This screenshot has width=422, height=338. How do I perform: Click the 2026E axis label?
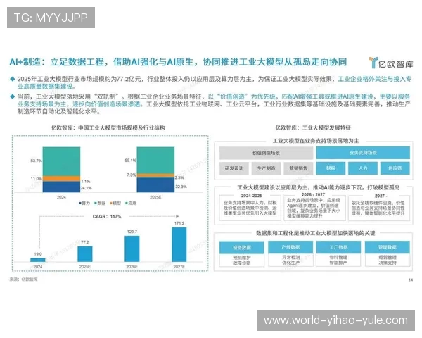click(132, 267)
